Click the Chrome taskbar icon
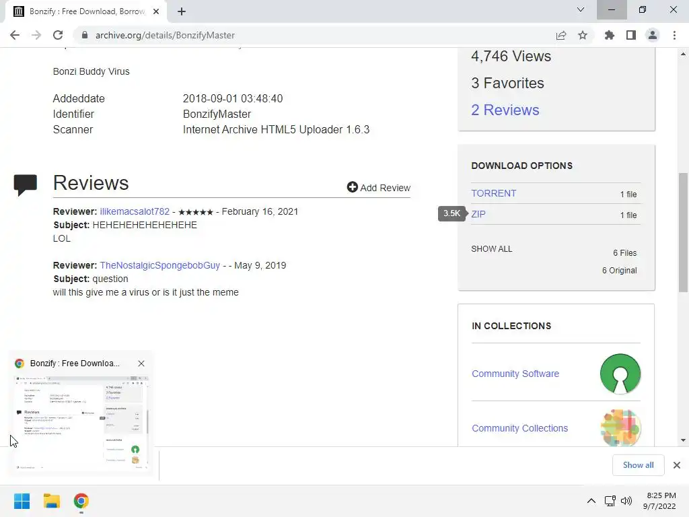 [x=81, y=501]
